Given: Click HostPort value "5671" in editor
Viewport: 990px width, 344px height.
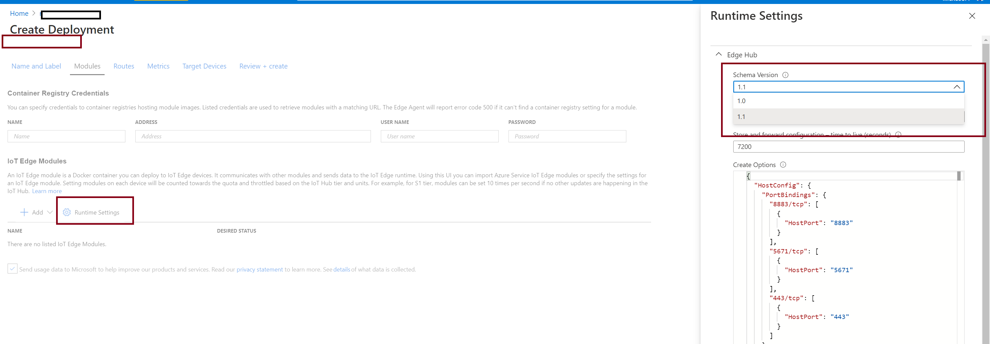Looking at the screenshot, I should tap(841, 270).
